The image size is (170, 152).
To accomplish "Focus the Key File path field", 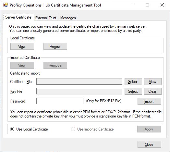I will [x=79, y=91].
